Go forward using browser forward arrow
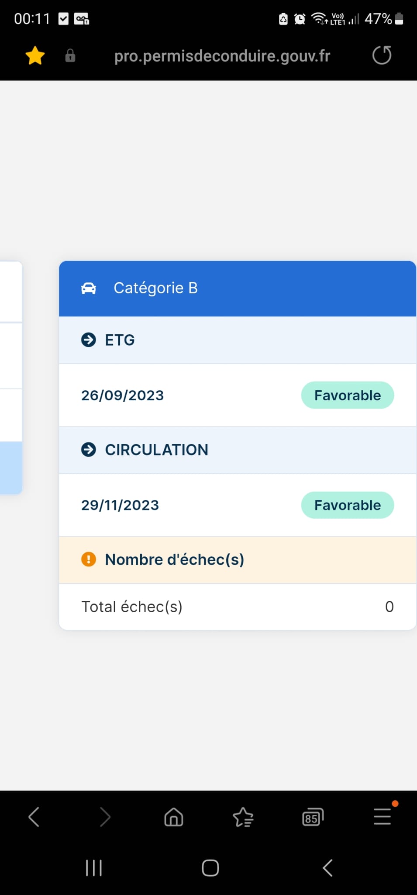 [x=105, y=817]
